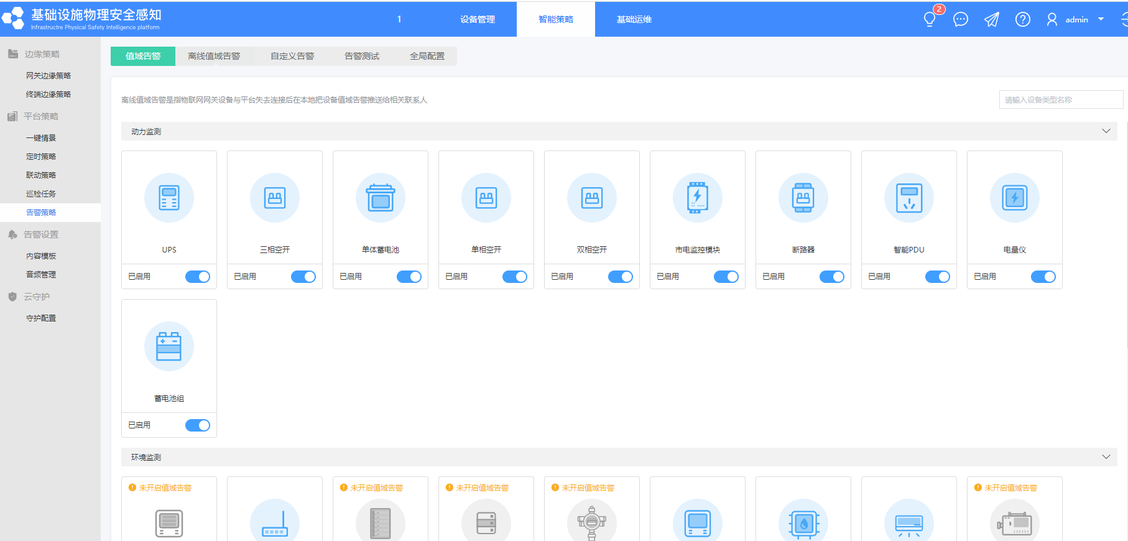Click the 平台策略 sidebar icon
This screenshot has width=1128, height=541.
click(x=12, y=116)
